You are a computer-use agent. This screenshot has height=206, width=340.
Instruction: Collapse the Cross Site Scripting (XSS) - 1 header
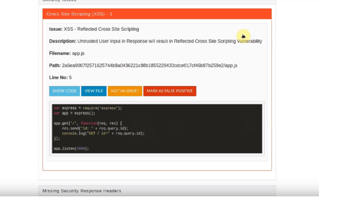(157, 14)
